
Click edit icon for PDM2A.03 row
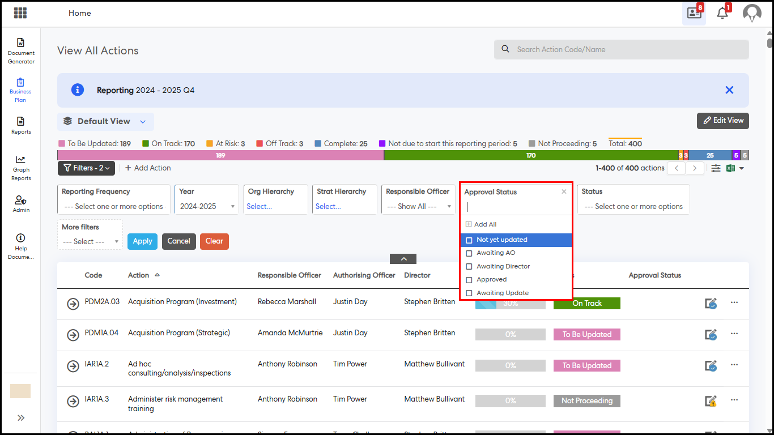pos(711,303)
